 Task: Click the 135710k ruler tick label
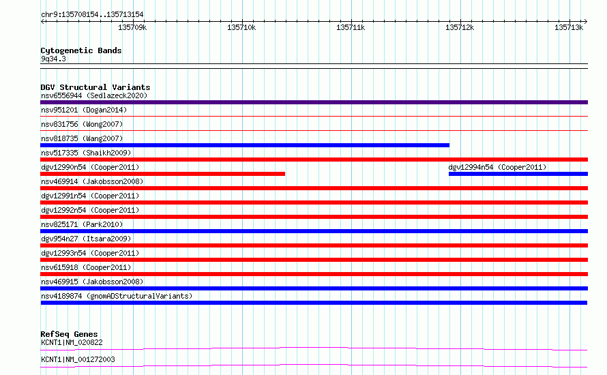tap(241, 27)
